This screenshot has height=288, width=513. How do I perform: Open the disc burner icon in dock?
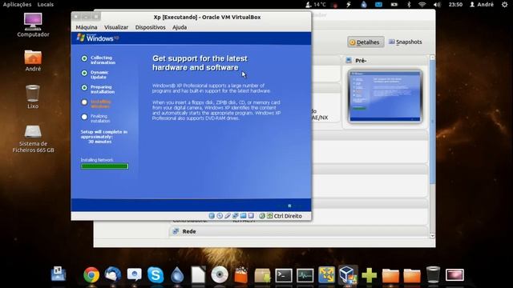[220, 275]
